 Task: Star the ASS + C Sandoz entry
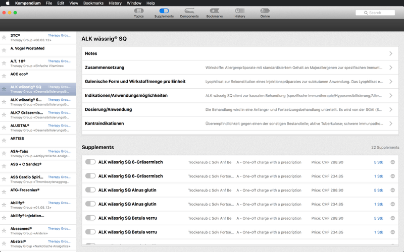click(x=4, y=166)
